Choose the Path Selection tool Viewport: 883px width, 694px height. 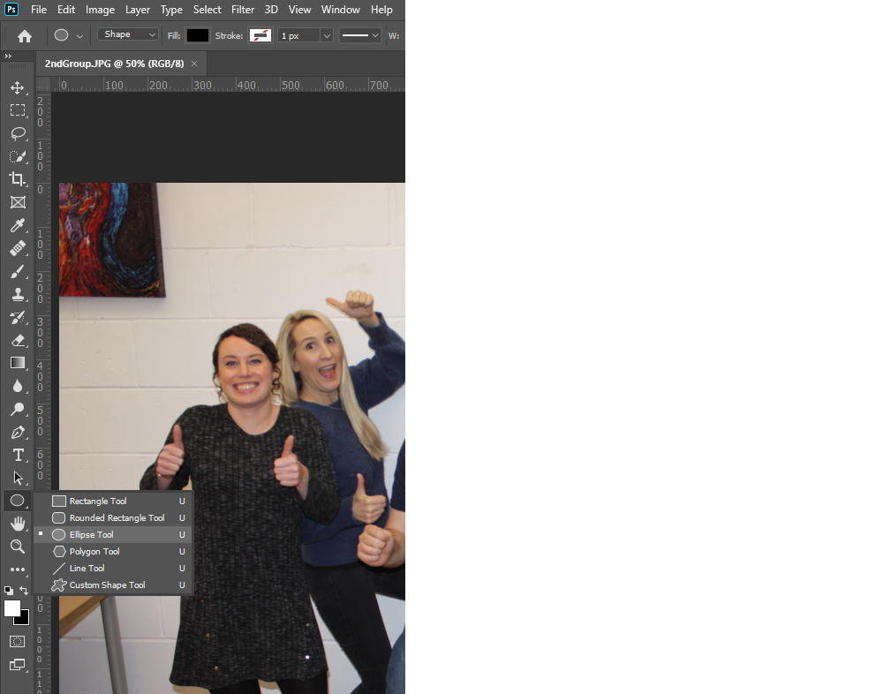click(18, 478)
